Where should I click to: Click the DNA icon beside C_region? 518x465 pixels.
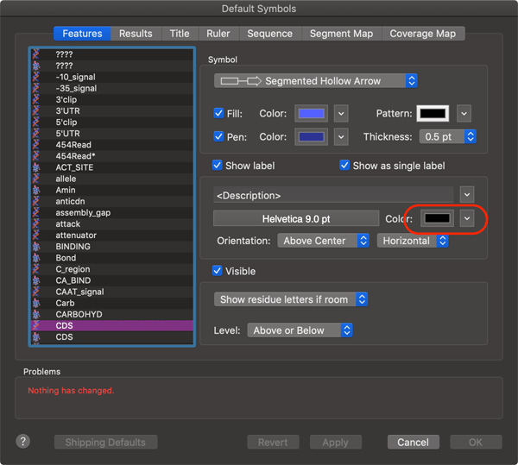click(35, 269)
